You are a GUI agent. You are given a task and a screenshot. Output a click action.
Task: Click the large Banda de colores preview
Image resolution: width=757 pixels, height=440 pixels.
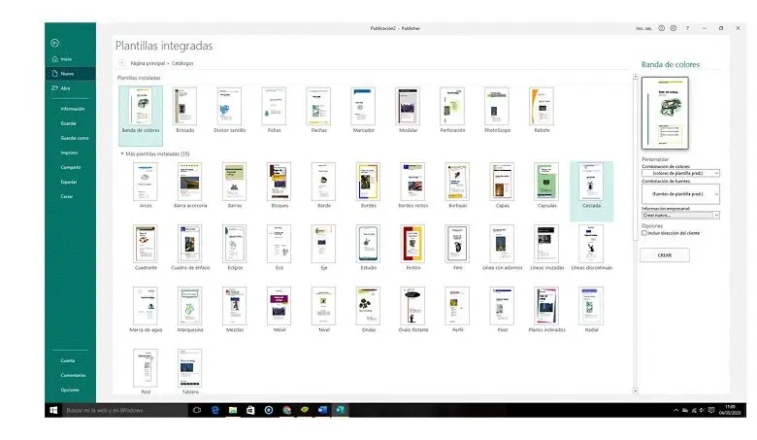point(665,113)
